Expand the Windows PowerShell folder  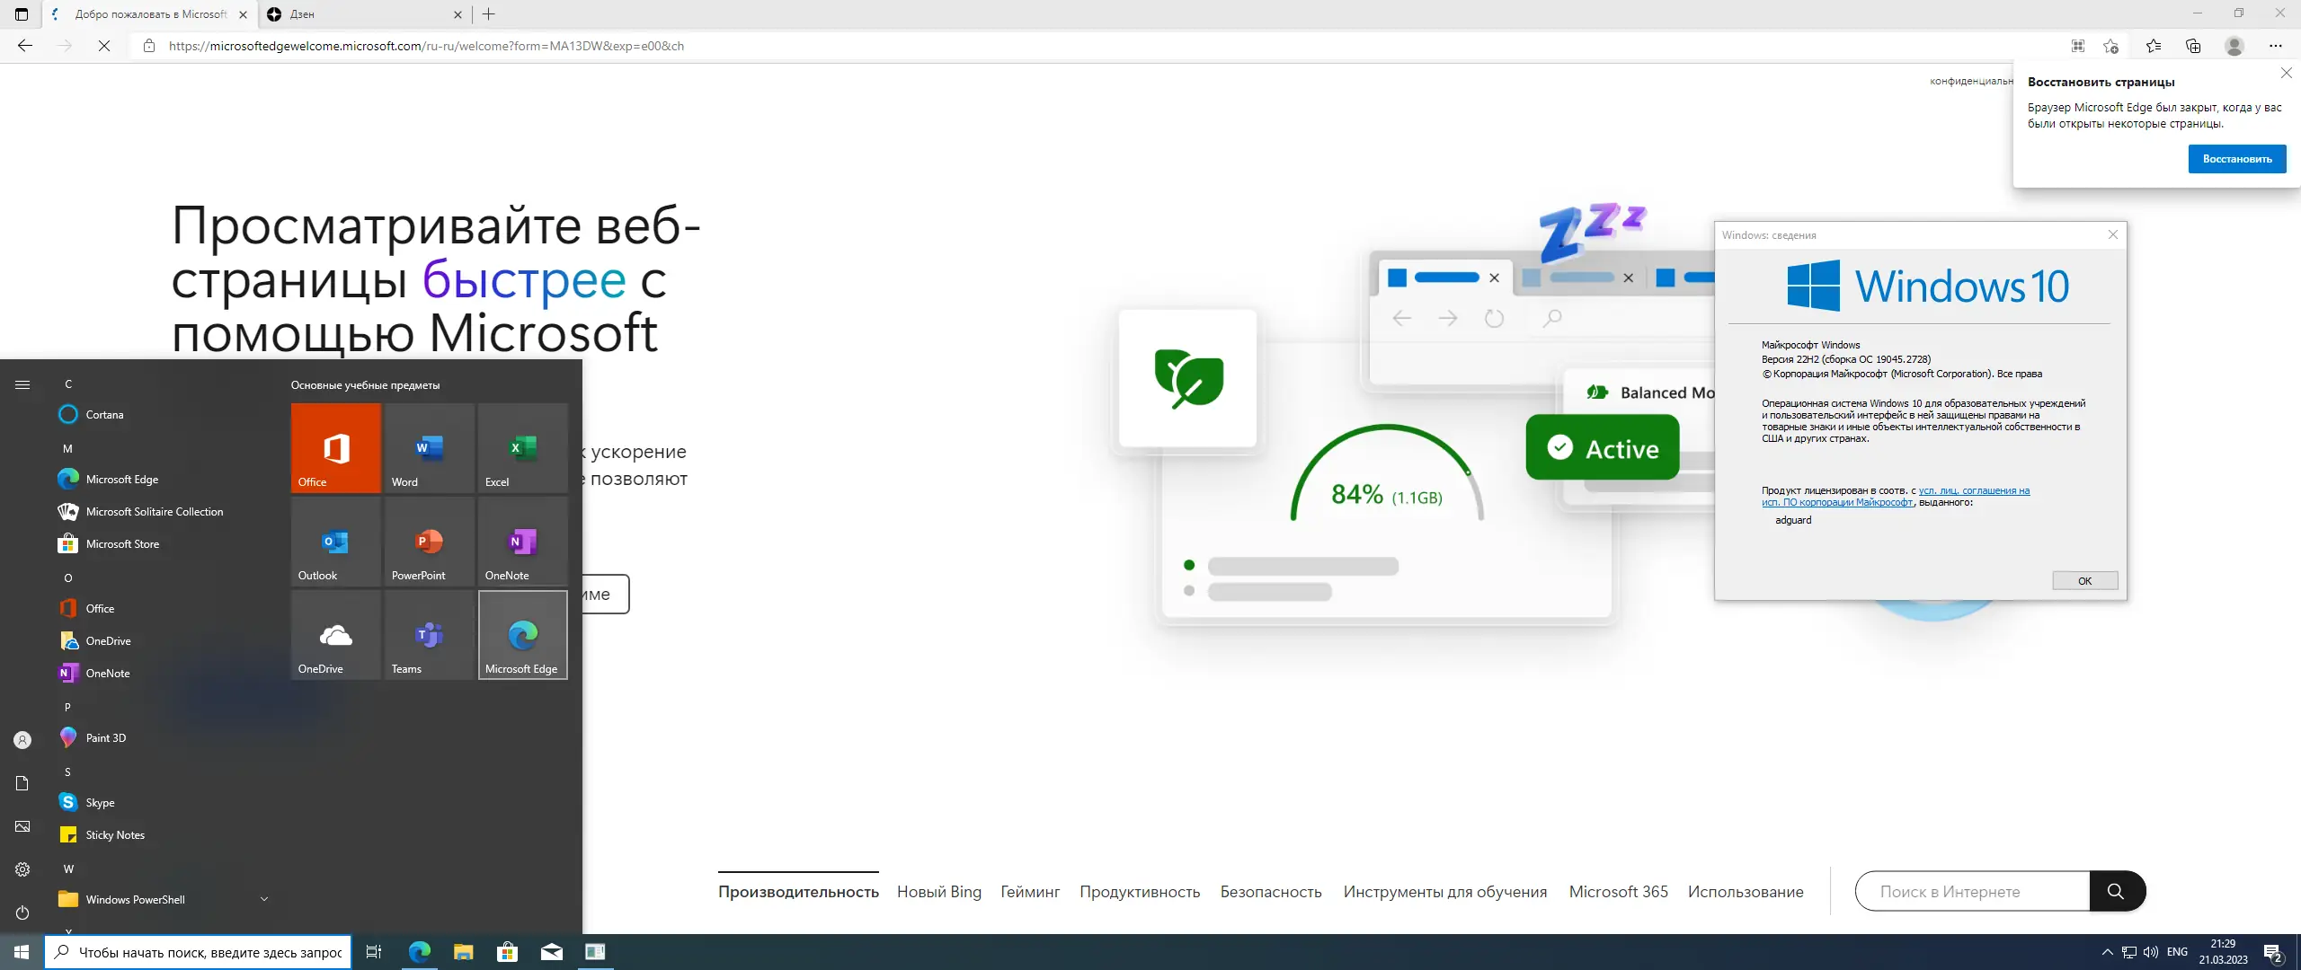[x=264, y=899]
